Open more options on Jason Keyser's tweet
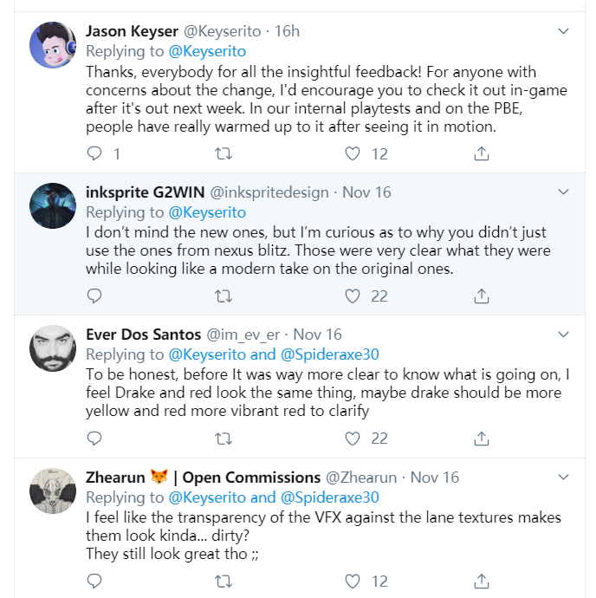Image resolution: width=596 pixels, height=598 pixels. [563, 32]
